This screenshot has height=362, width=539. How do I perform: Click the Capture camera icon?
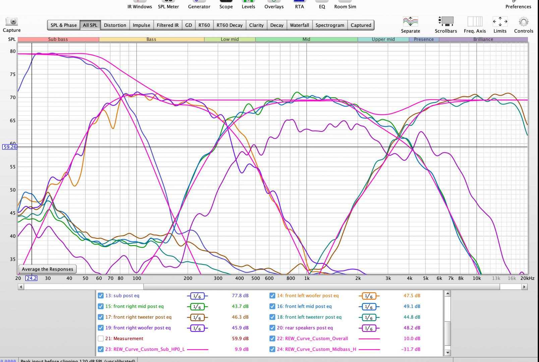pyautogui.click(x=12, y=22)
